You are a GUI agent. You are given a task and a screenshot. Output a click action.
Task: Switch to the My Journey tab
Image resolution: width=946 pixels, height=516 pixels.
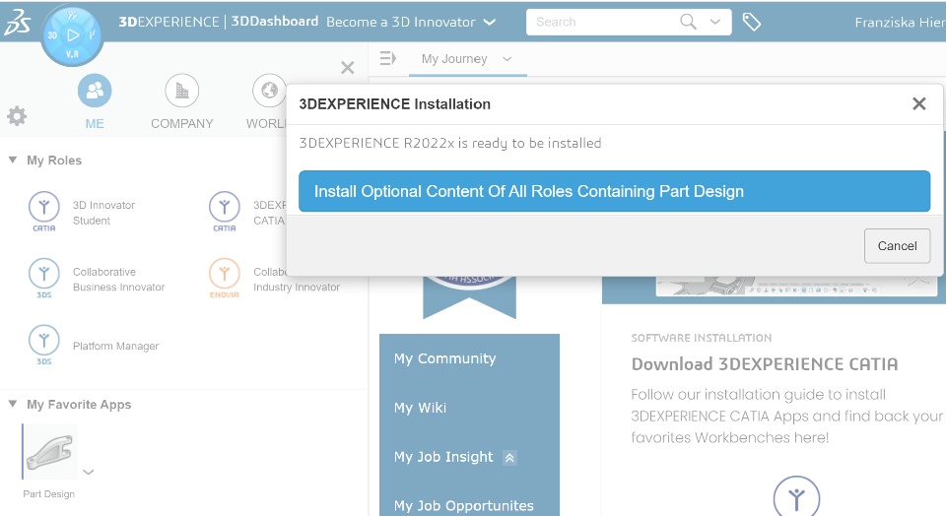click(x=454, y=58)
